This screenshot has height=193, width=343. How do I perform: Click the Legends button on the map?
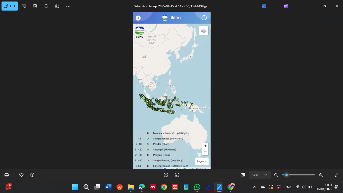(x=202, y=161)
